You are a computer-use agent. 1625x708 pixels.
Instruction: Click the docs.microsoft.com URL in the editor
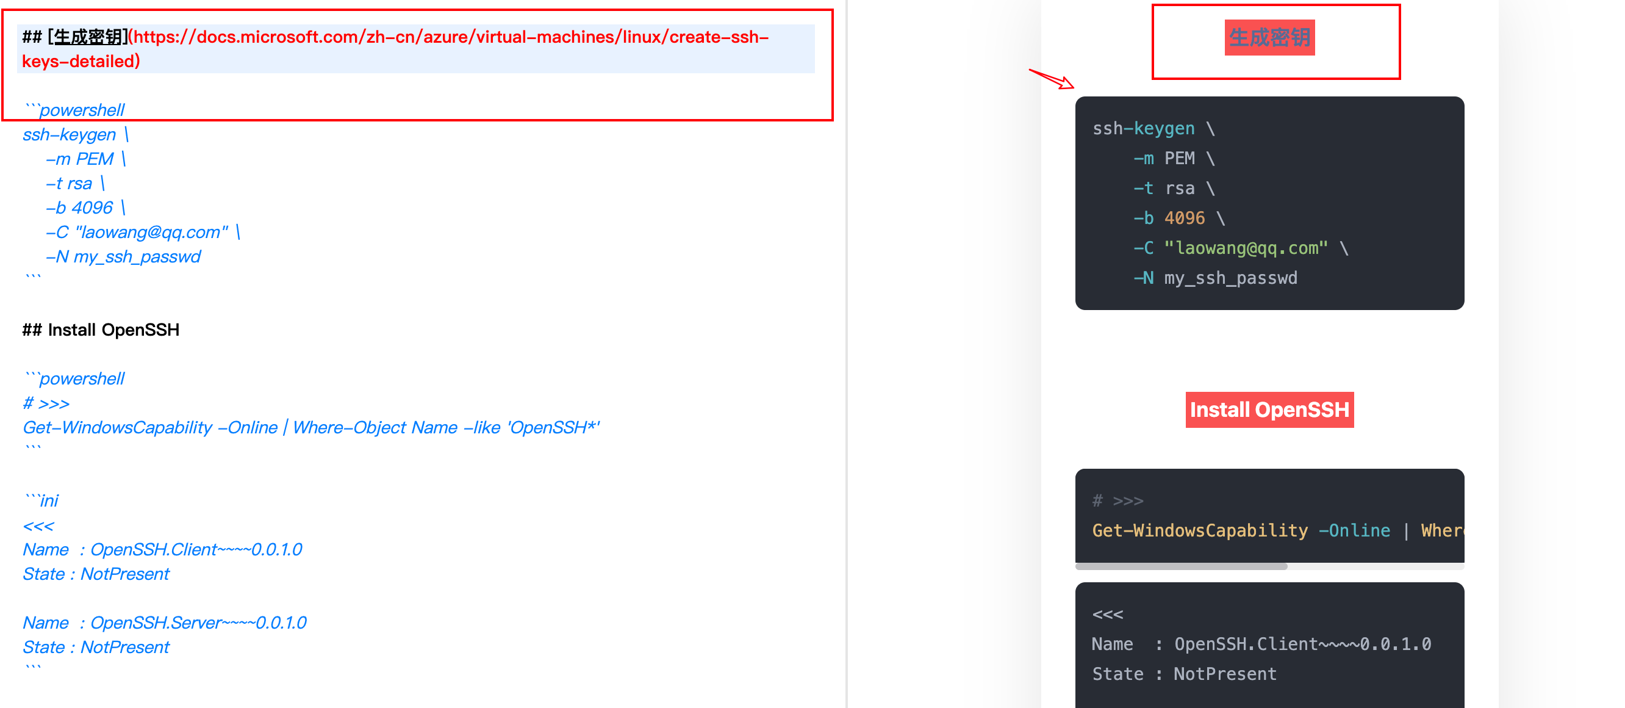[442, 36]
